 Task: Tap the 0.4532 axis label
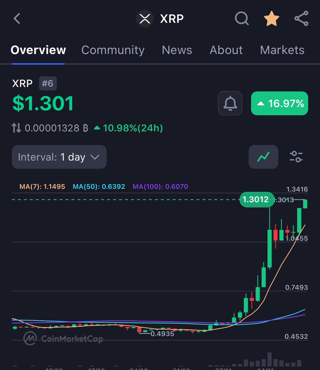click(x=297, y=336)
